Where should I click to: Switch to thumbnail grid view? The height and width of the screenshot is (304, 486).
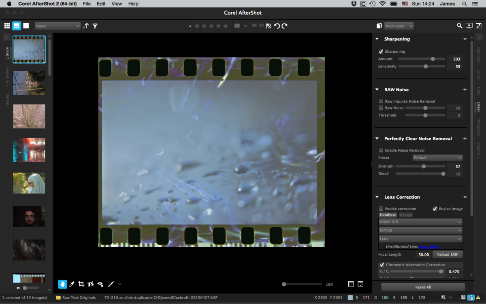(7, 26)
